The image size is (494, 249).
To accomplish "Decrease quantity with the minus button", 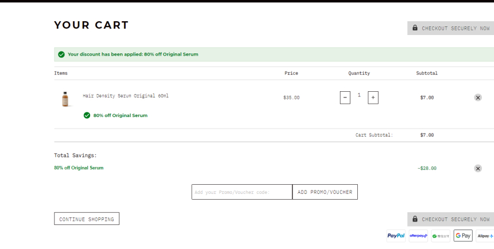I will [345, 98].
